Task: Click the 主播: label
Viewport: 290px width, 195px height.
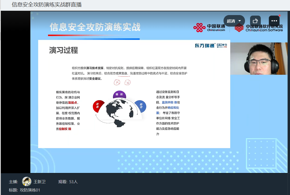Action: pyautogui.click(x=13, y=182)
